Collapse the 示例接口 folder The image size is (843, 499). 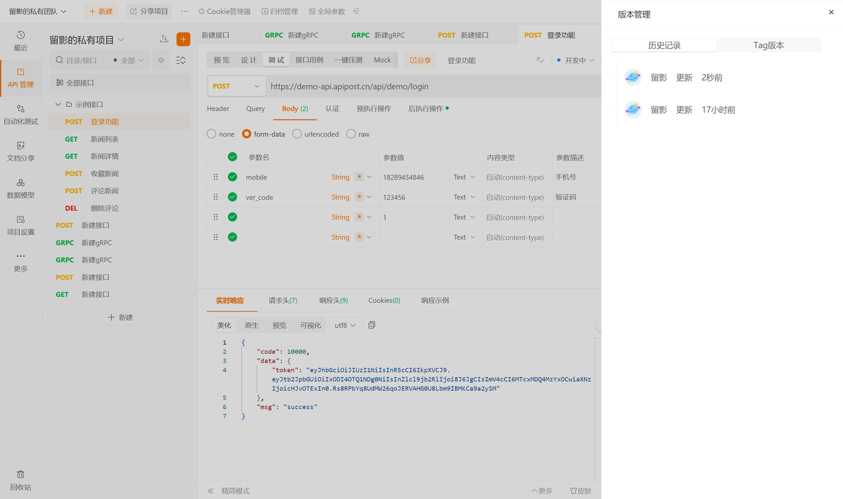point(58,104)
